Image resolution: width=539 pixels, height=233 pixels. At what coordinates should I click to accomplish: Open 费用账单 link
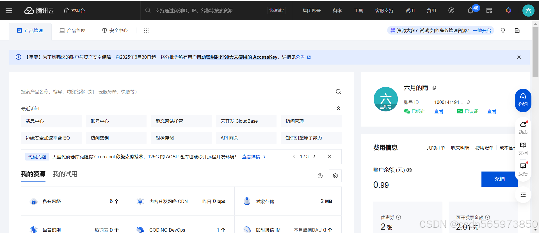pos(484,148)
